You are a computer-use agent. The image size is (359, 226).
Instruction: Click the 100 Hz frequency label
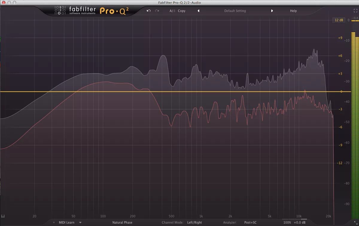pos(103,216)
